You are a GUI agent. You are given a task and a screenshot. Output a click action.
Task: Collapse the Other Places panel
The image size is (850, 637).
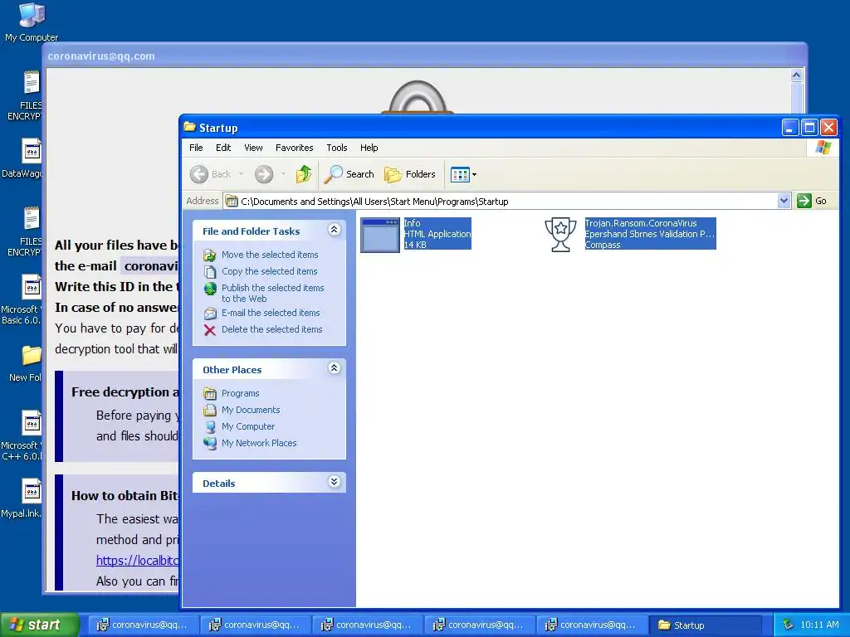[334, 369]
